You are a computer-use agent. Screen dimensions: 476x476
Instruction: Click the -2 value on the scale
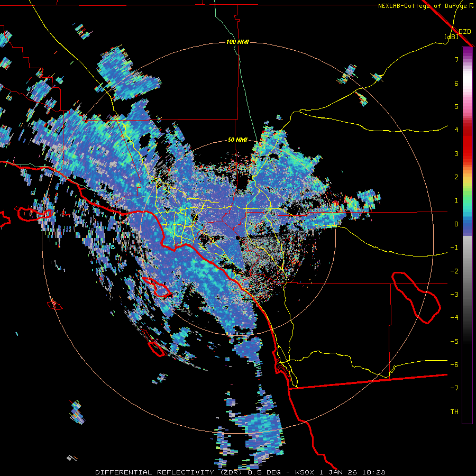454,271
